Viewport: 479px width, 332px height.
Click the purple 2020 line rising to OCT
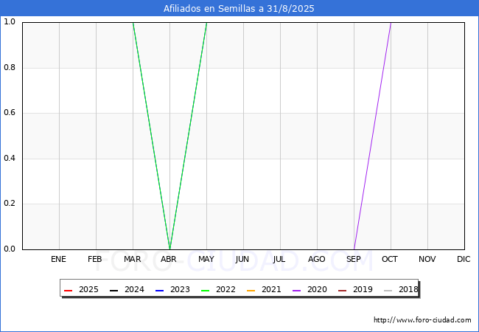pyautogui.click(x=372, y=136)
